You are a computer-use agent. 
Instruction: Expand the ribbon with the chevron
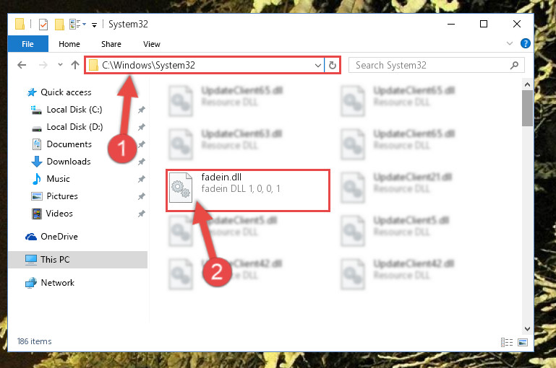510,43
